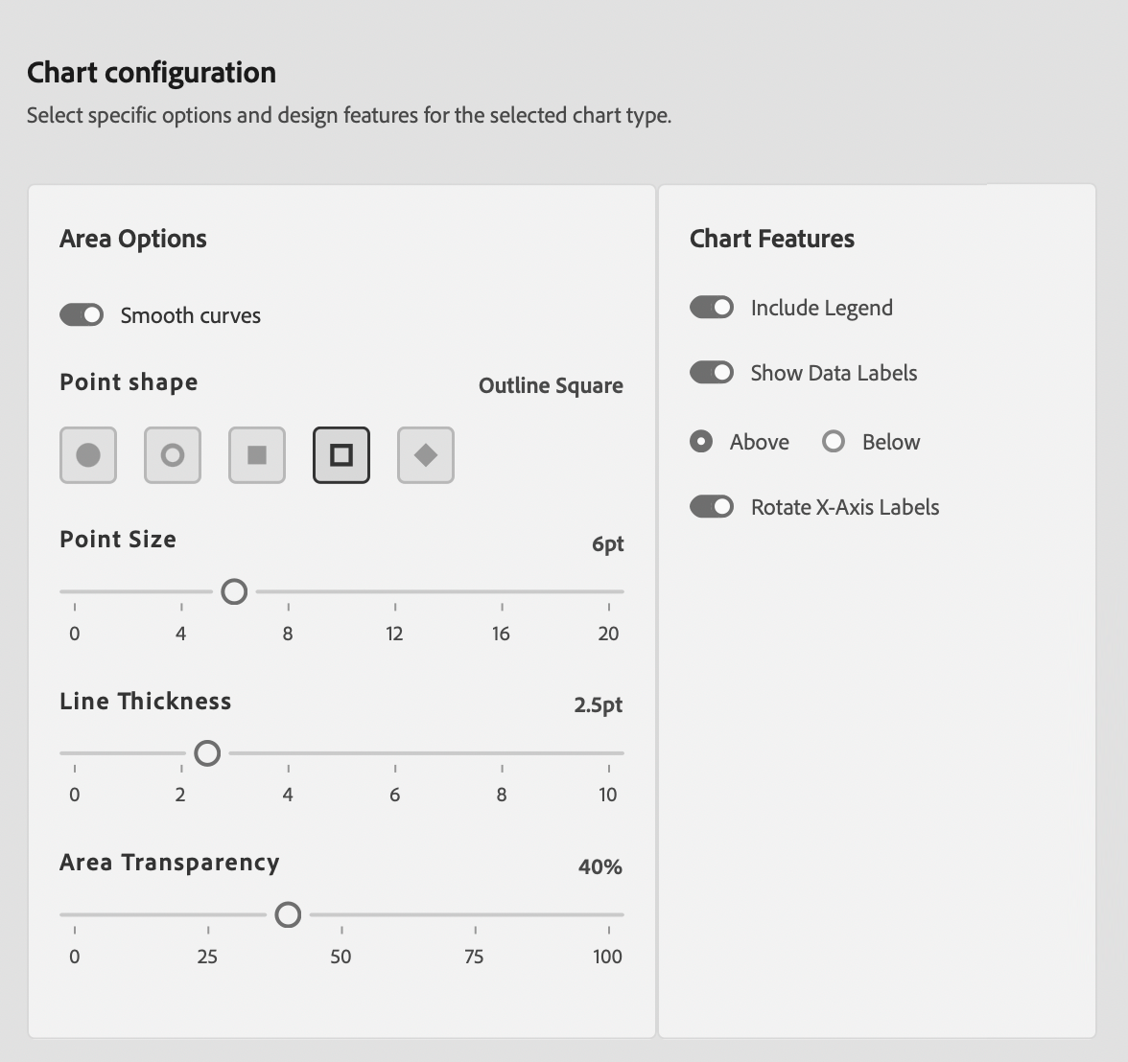
Task: Click the Area Options heading
Action: (x=133, y=239)
